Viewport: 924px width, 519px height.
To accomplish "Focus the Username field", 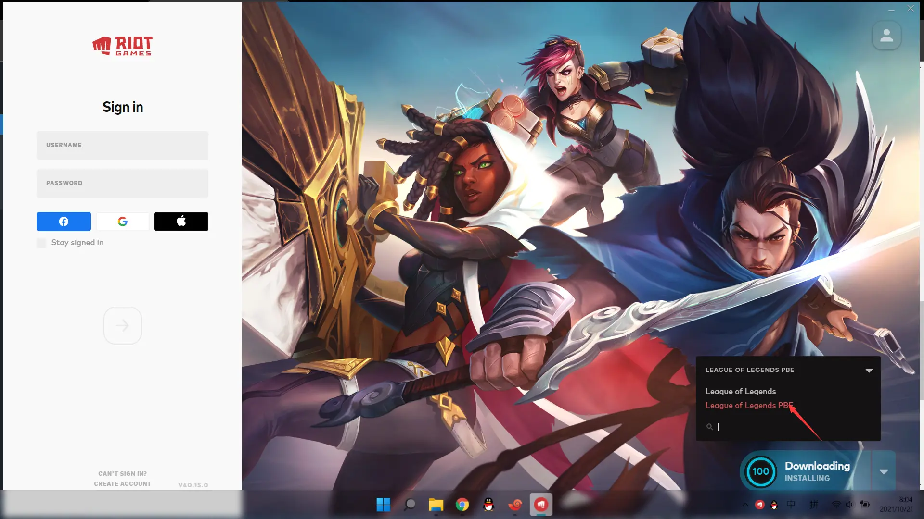I will tap(122, 145).
